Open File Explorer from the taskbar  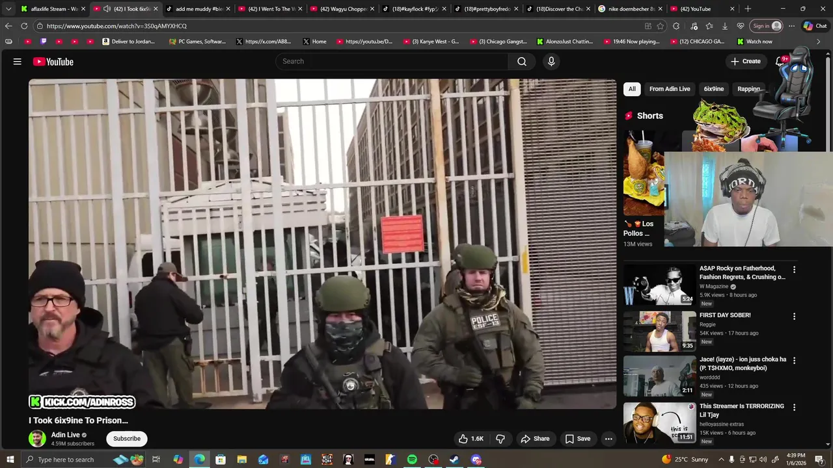(242, 460)
